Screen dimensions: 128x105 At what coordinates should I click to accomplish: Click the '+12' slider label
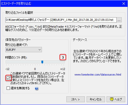(x=63, y=69)
